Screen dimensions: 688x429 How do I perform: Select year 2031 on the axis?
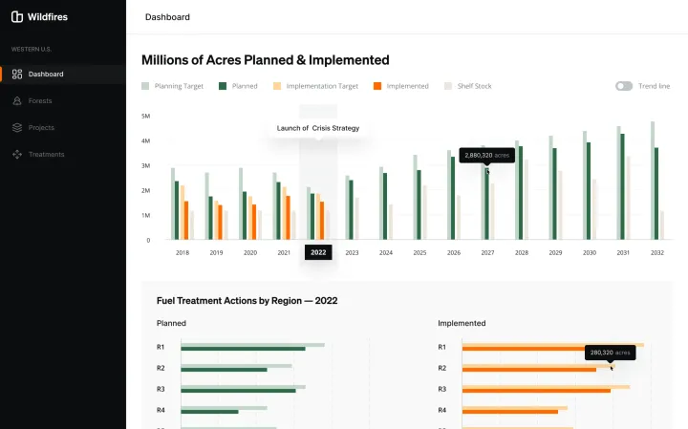pyautogui.click(x=623, y=252)
